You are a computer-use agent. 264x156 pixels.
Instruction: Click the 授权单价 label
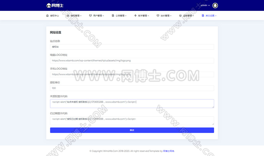(x=55, y=82)
